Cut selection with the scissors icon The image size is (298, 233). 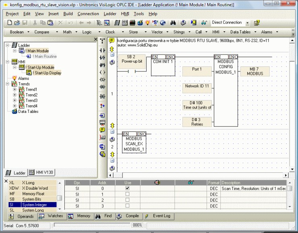pyautogui.click(x=35, y=23)
